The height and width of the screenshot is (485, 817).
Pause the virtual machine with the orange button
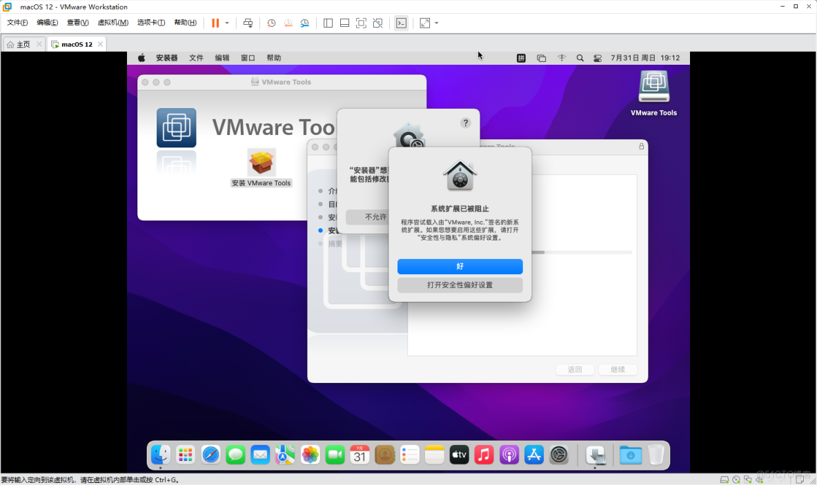click(x=215, y=23)
